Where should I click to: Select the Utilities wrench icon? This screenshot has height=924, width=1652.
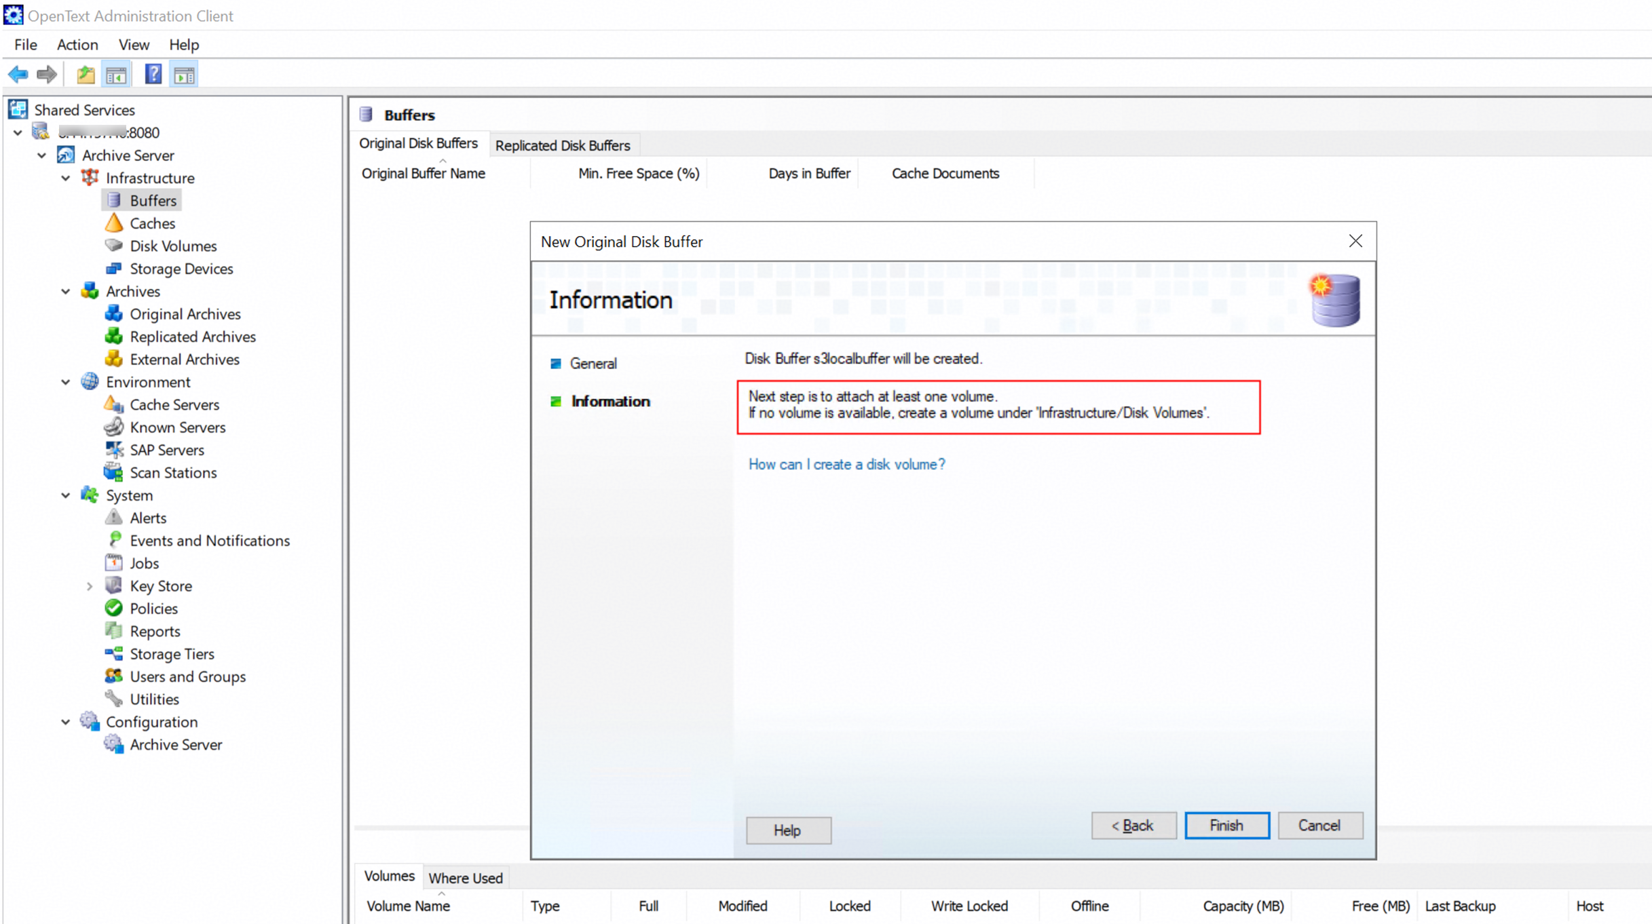point(114,699)
